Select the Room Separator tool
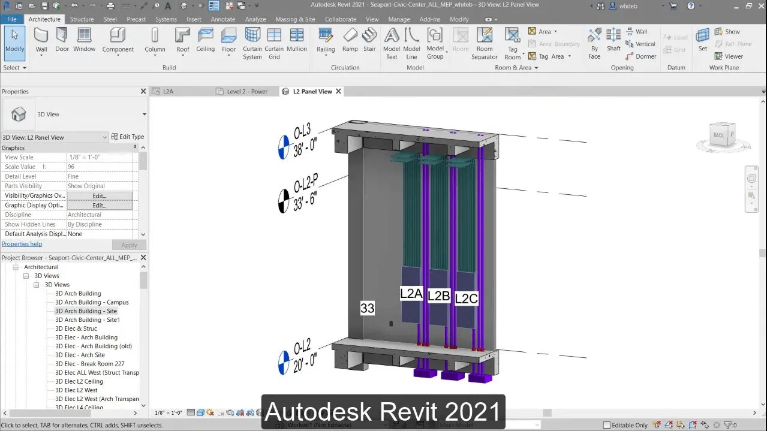This screenshot has width=767, height=431. pyautogui.click(x=485, y=43)
